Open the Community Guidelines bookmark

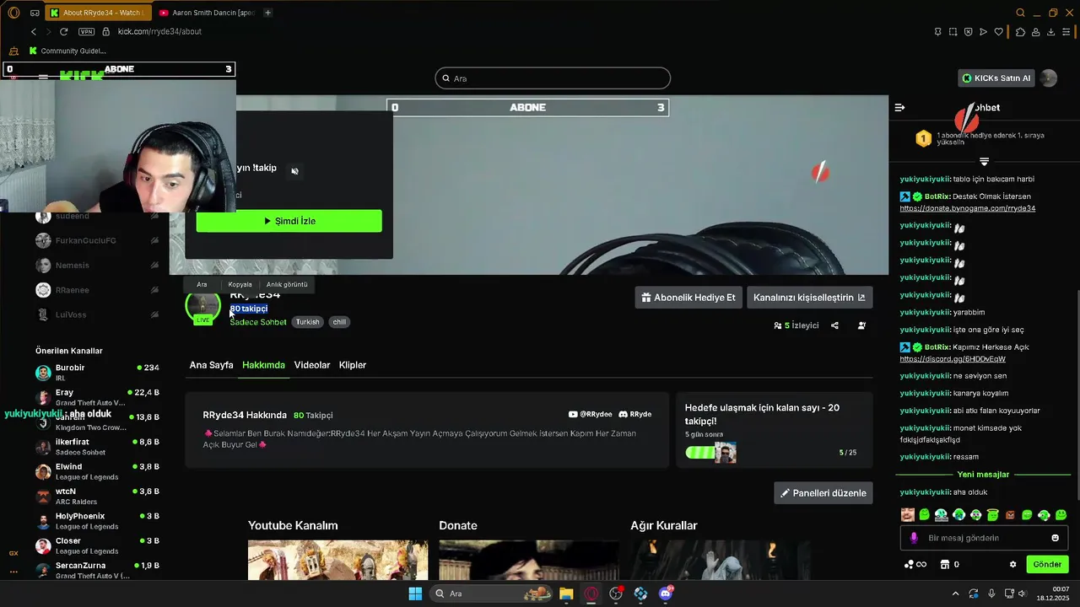click(x=68, y=51)
